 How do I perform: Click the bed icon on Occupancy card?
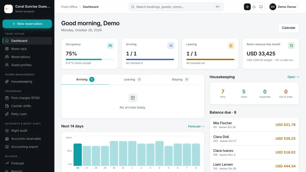tap(110, 46)
